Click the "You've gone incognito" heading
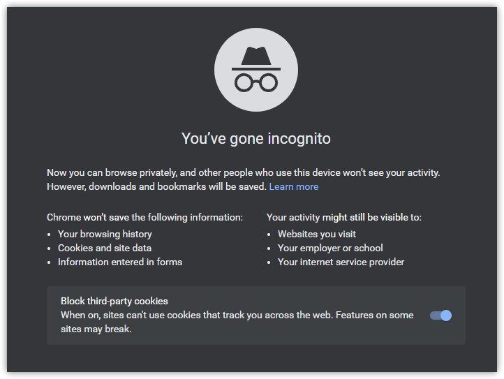Screen dimensions: 504x379 click(255, 138)
